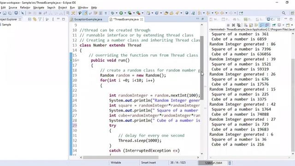This screenshot has width=295, height=166.
Task: Open the Run button dropdown arrow
Action: pos(125,13)
